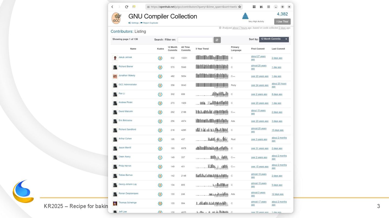Click the refresh filter button beside search
The width and height of the screenshot is (389, 218).
217,40
